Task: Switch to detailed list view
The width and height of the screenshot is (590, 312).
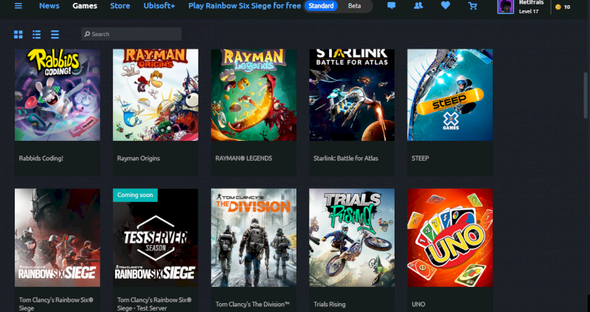Action: (x=37, y=34)
